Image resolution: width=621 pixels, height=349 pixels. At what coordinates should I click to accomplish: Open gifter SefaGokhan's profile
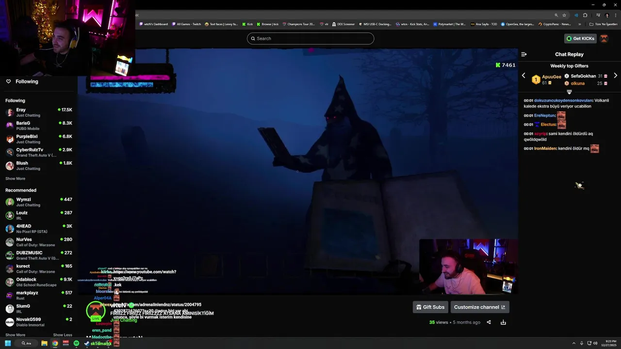click(x=583, y=76)
